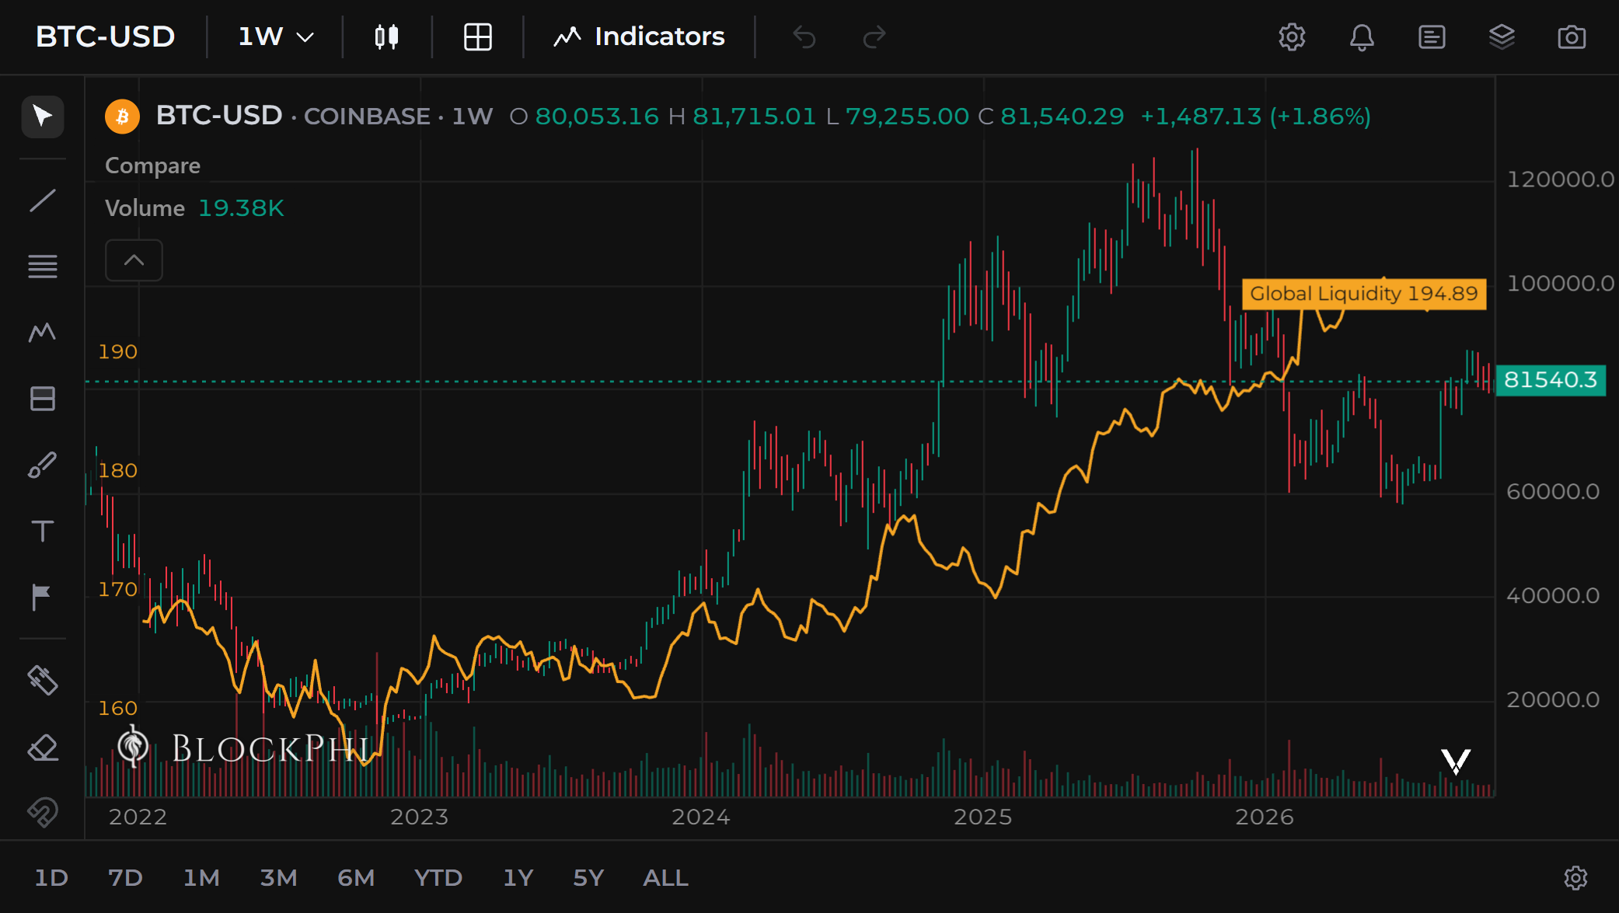This screenshot has width=1619, height=913.
Task: Set range to 6M
Action: click(x=356, y=878)
